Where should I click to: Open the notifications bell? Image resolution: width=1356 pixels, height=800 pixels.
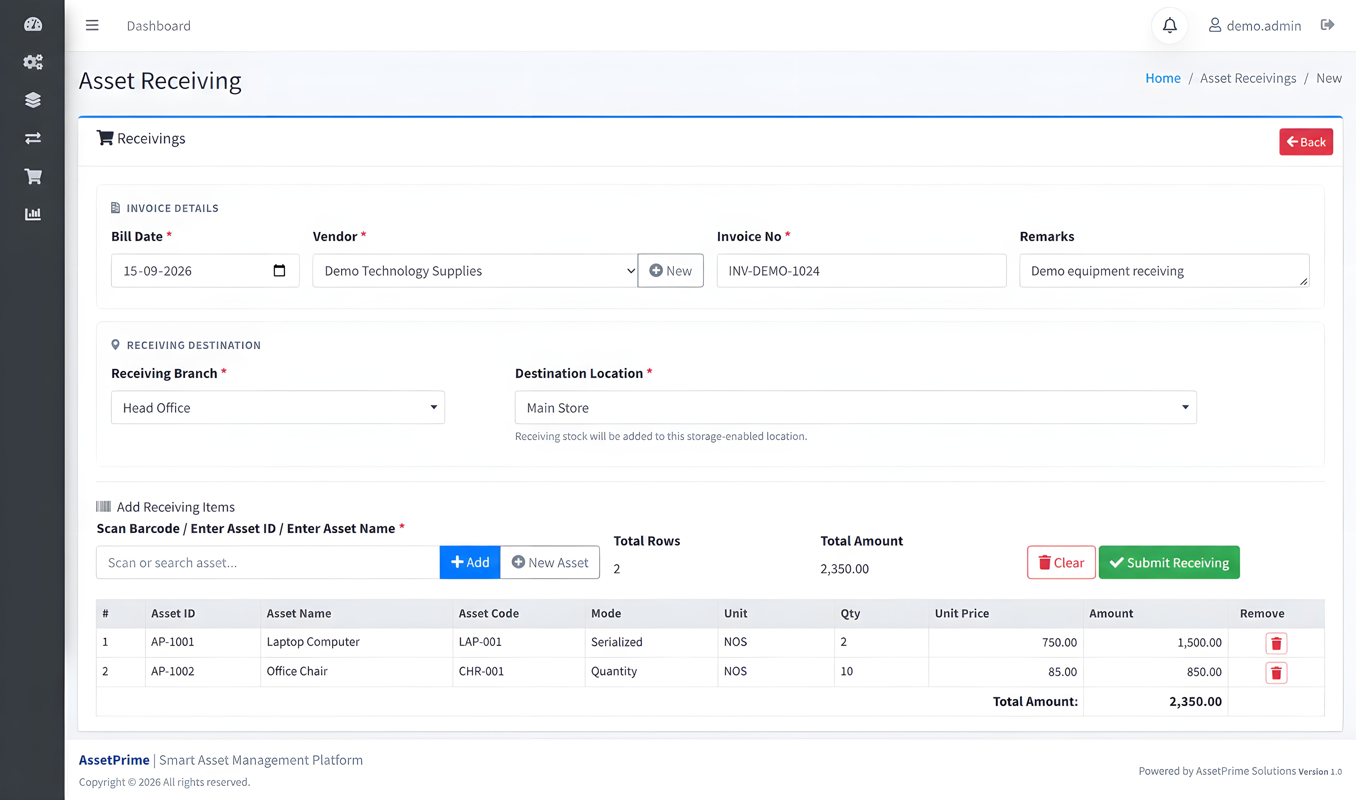click(1170, 25)
